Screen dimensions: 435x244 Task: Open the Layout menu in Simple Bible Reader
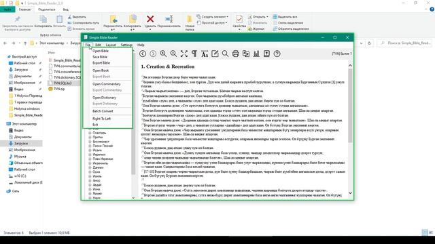pos(111,45)
